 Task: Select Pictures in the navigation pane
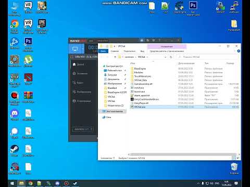(113, 84)
